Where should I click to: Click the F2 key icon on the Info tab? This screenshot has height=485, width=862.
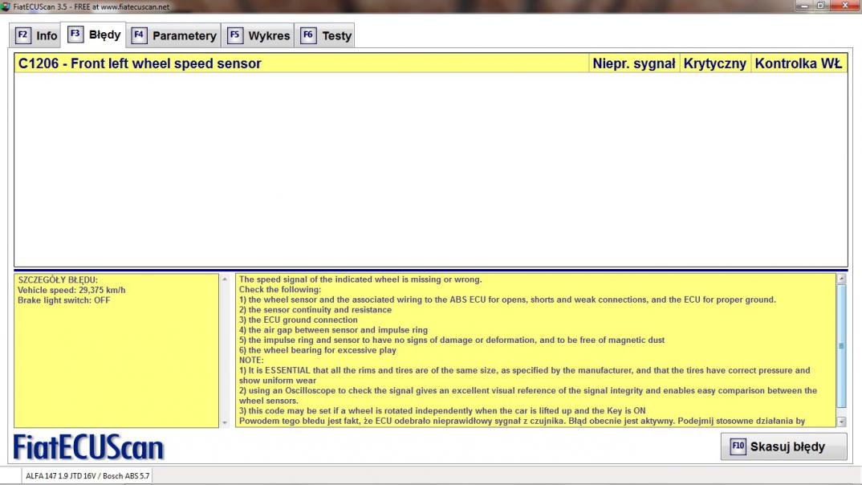coord(22,35)
